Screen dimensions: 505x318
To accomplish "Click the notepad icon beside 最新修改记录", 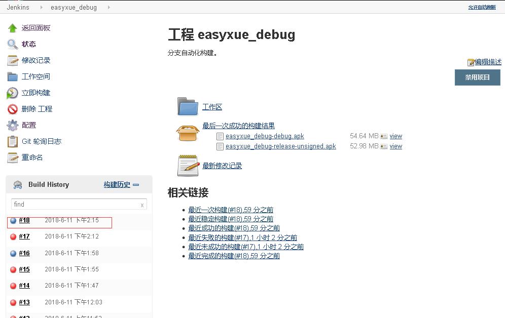I will (188, 166).
